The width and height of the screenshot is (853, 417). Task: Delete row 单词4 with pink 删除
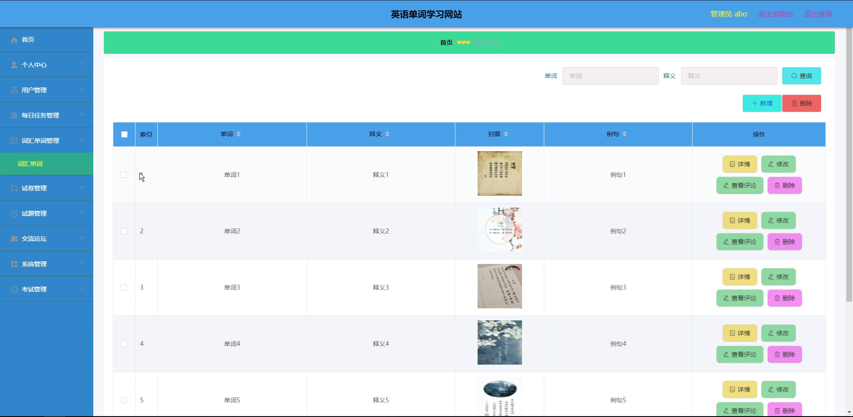tap(785, 355)
